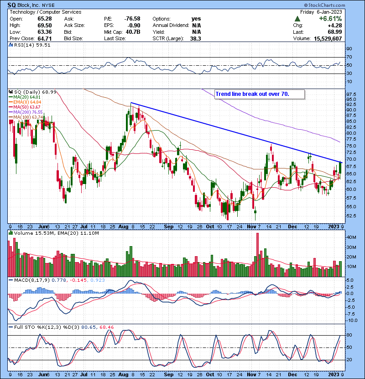Click the MACD(8,17,9) indicator label
The image size is (365, 379).
32,280
